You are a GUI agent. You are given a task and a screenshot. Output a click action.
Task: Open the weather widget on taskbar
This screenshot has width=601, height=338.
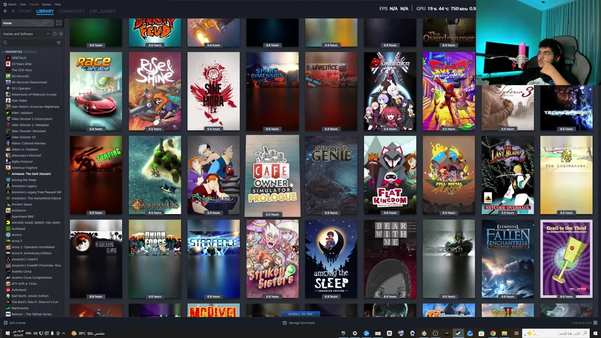click(x=89, y=333)
